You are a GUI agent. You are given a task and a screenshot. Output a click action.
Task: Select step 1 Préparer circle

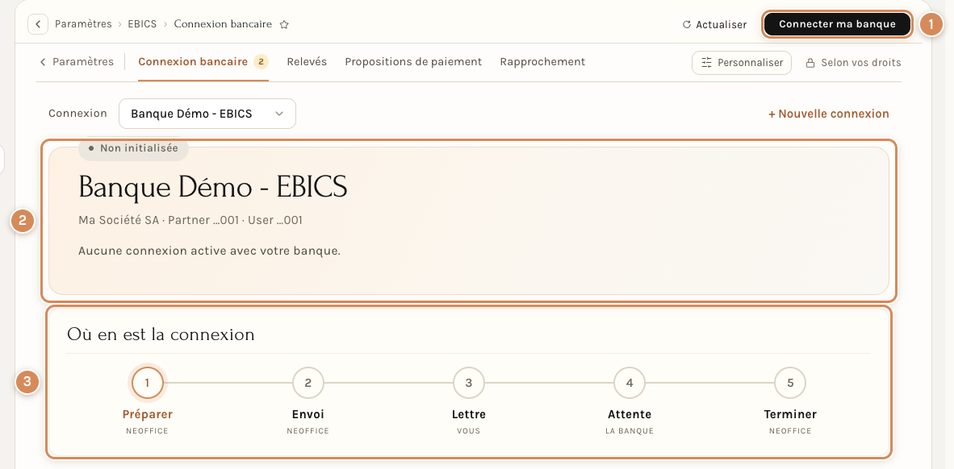tap(147, 383)
